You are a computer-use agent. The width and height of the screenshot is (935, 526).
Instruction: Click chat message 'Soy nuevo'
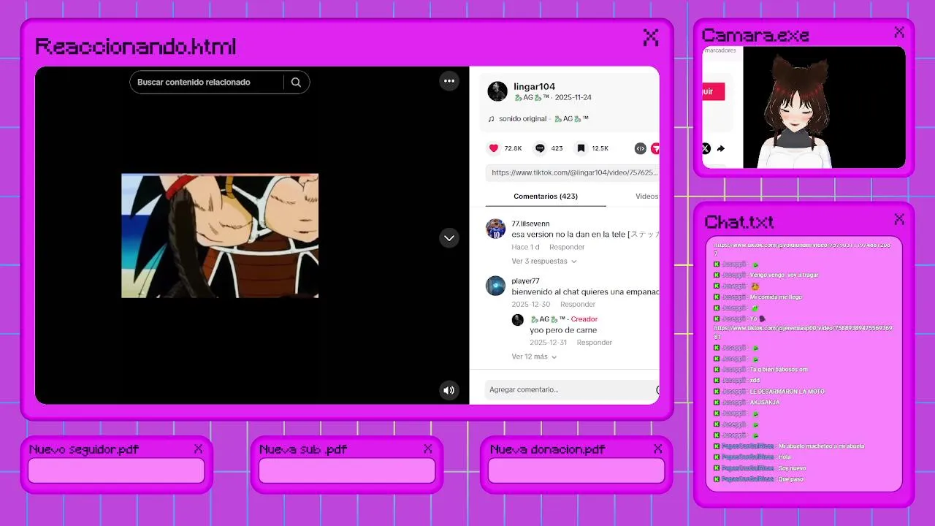792,468
